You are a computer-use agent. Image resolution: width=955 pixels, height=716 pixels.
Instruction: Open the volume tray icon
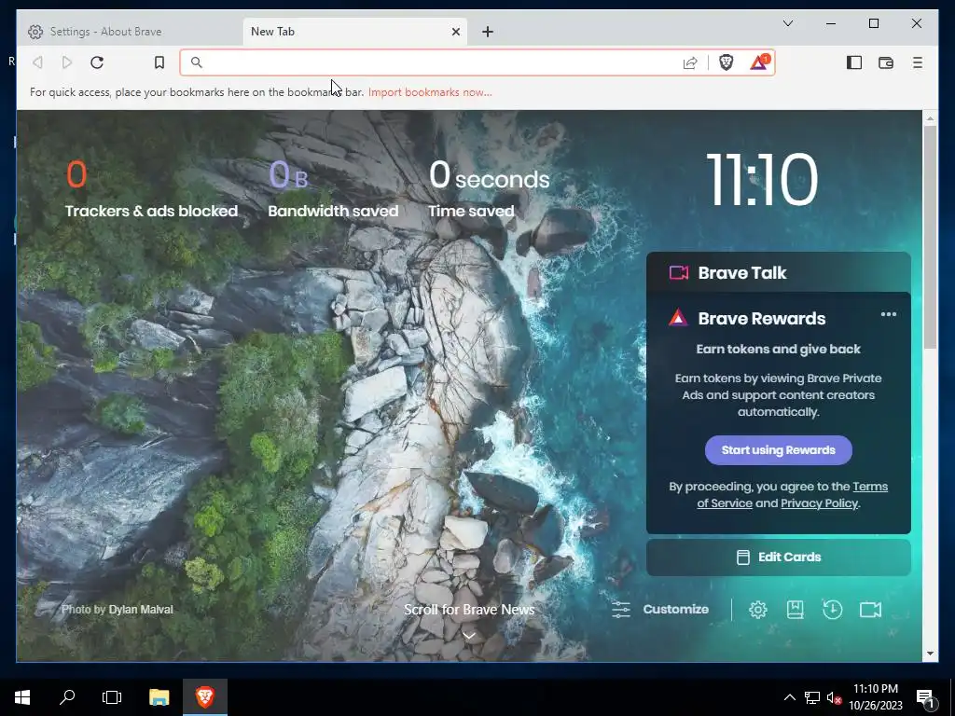coord(834,697)
